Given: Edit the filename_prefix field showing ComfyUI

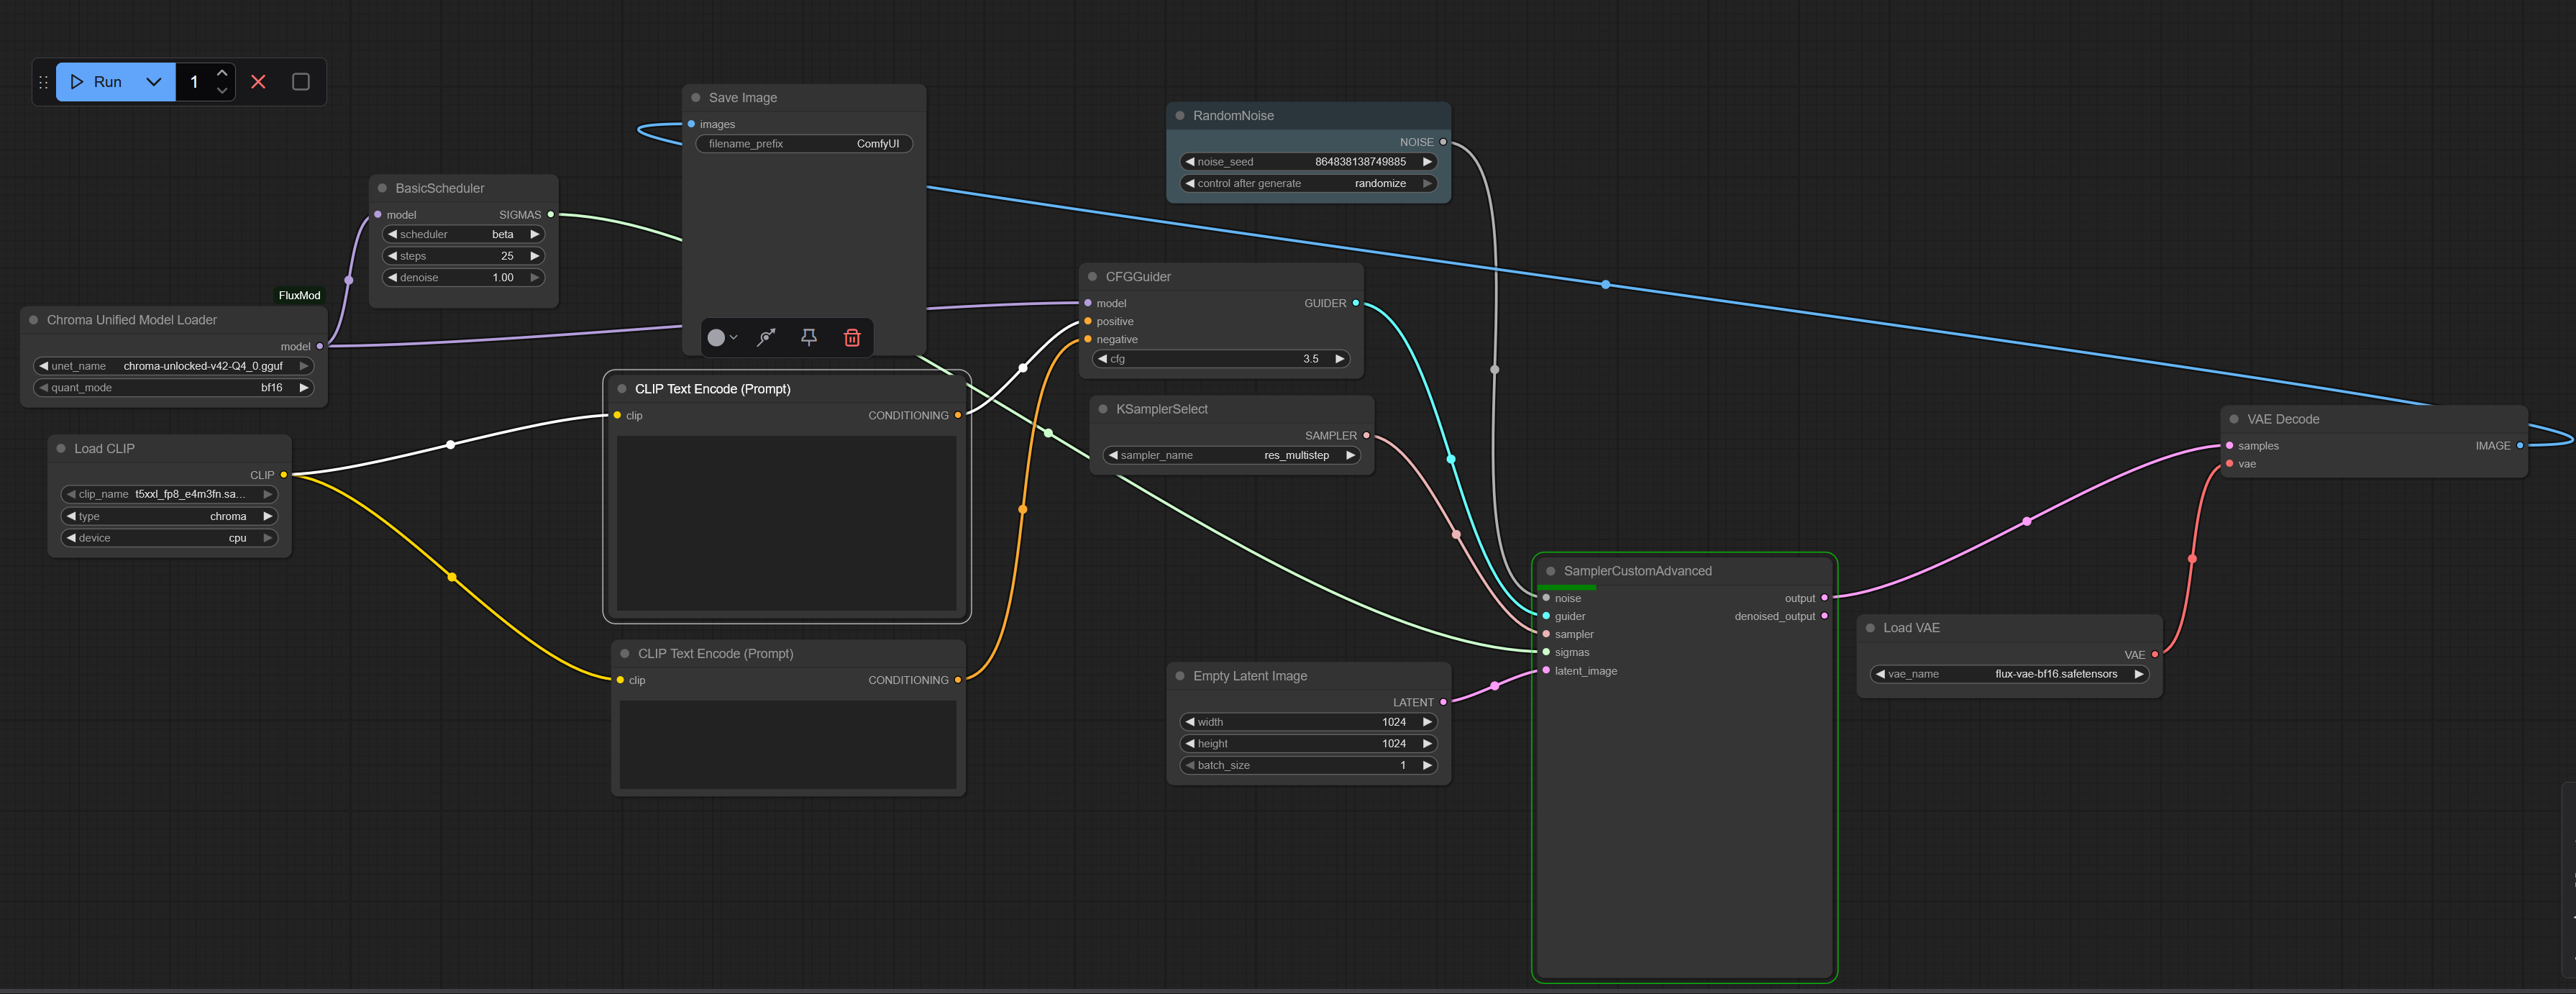Looking at the screenshot, I should click(804, 144).
